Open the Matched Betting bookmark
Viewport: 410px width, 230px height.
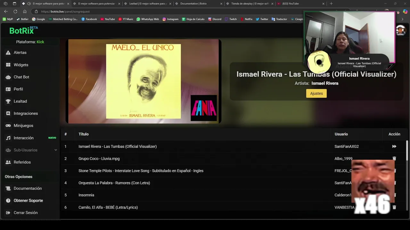(63, 19)
